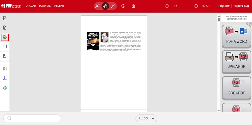
Task: Click the red save icon
Action: pyautogui.click(x=5, y=68)
